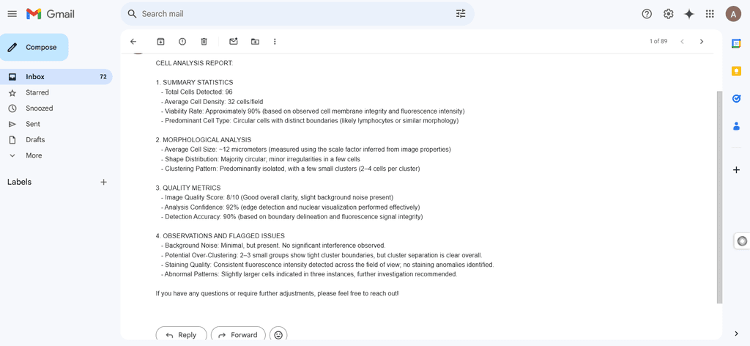Open the Inbox folder
The height and width of the screenshot is (346, 750).
56,76
